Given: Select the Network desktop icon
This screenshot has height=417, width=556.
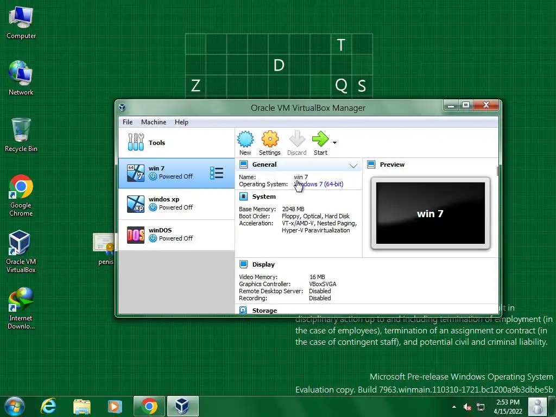Looking at the screenshot, I should coord(21,78).
